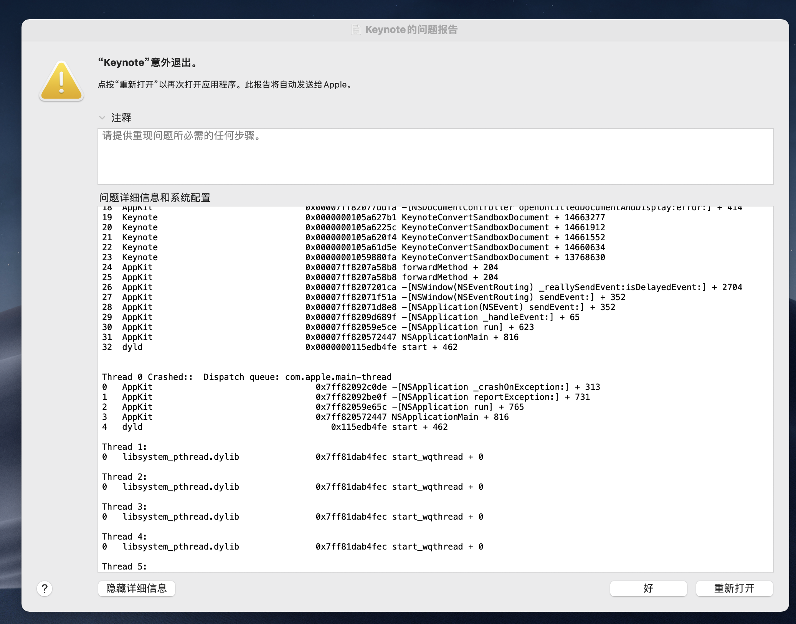Click the _crashOnException frame in Thread 0

[351, 387]
